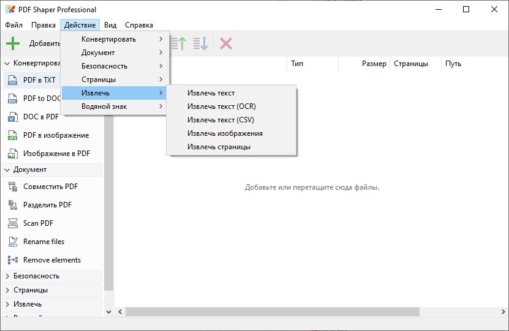The image size is (509, 331).
Task: Select Scan PDF tool
Action: (x=38, y=223)
